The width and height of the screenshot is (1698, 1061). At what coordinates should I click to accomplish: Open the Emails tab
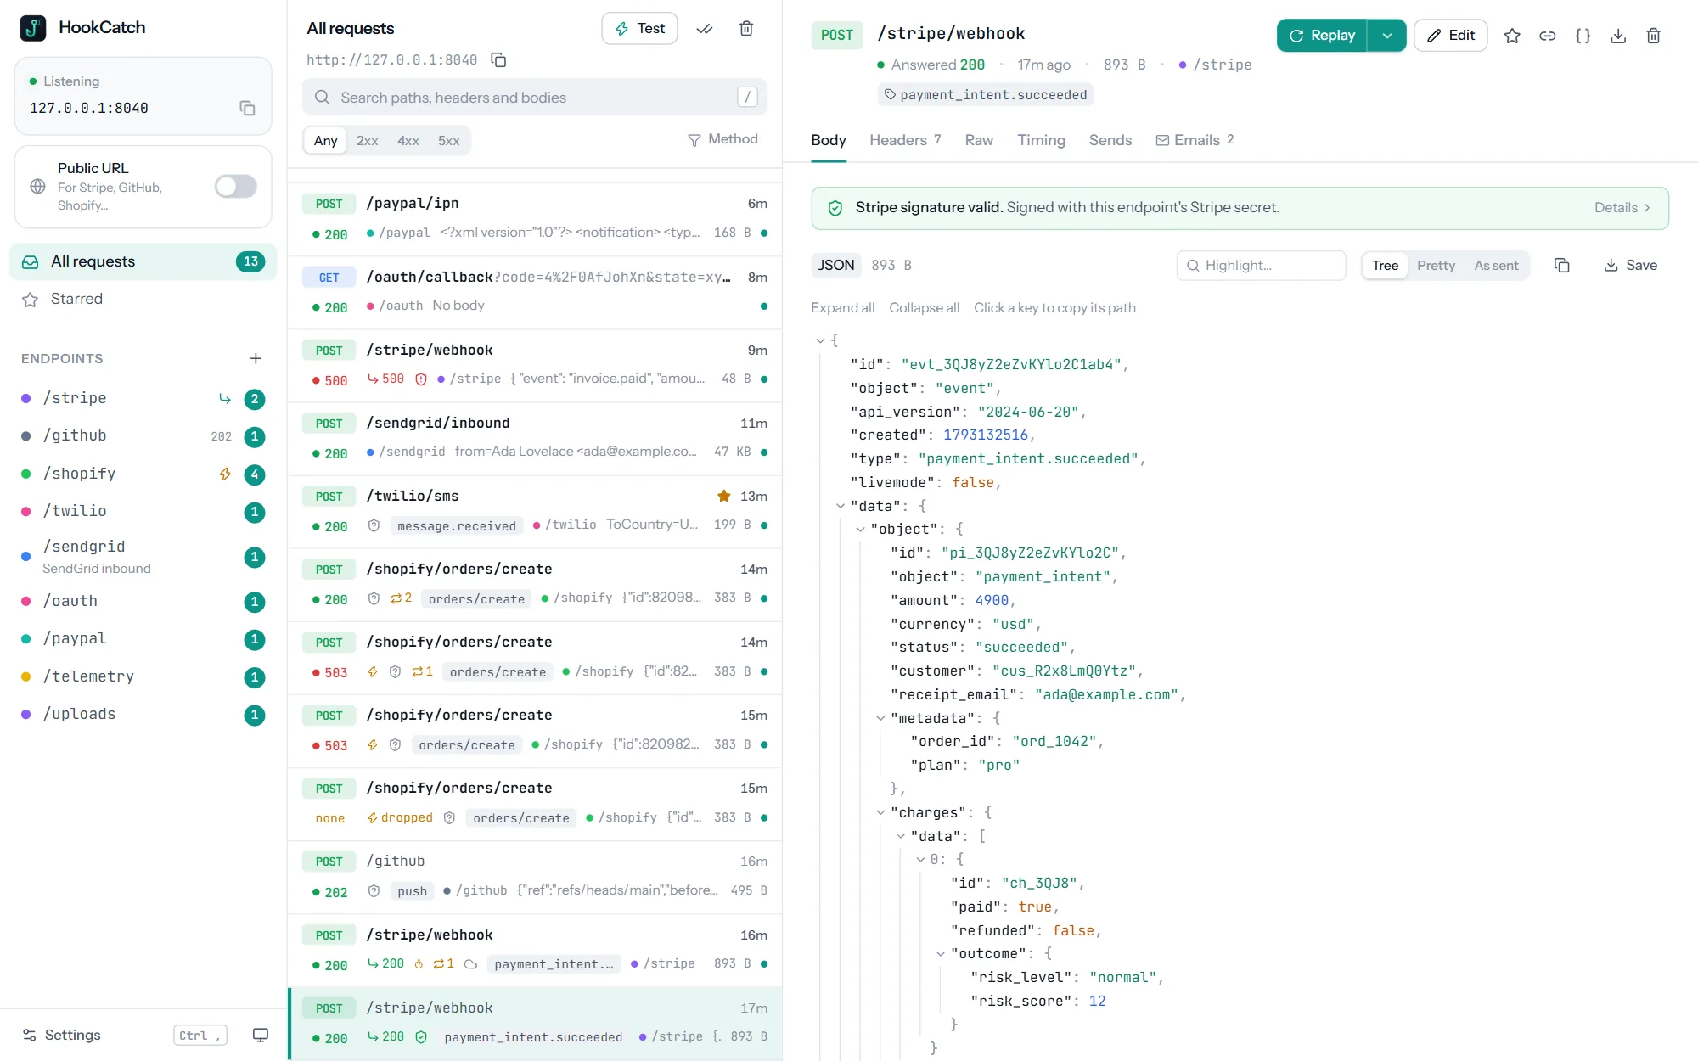click(x=1195, y=140)
